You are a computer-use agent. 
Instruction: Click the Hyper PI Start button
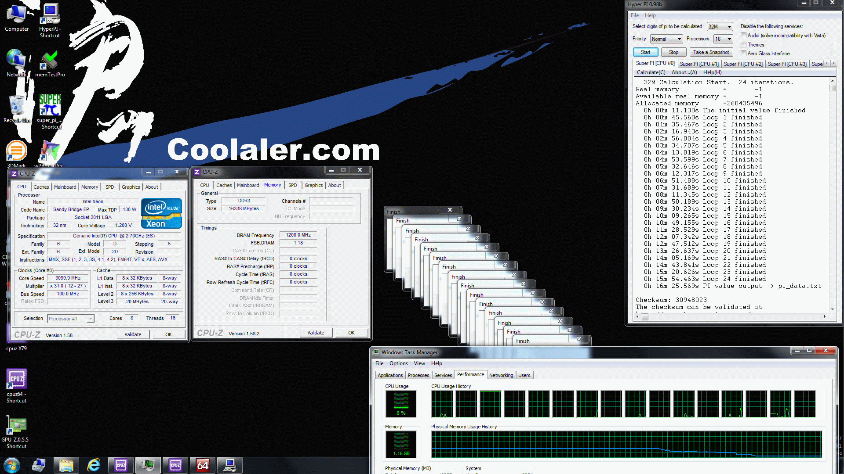[x=645, y=52]
